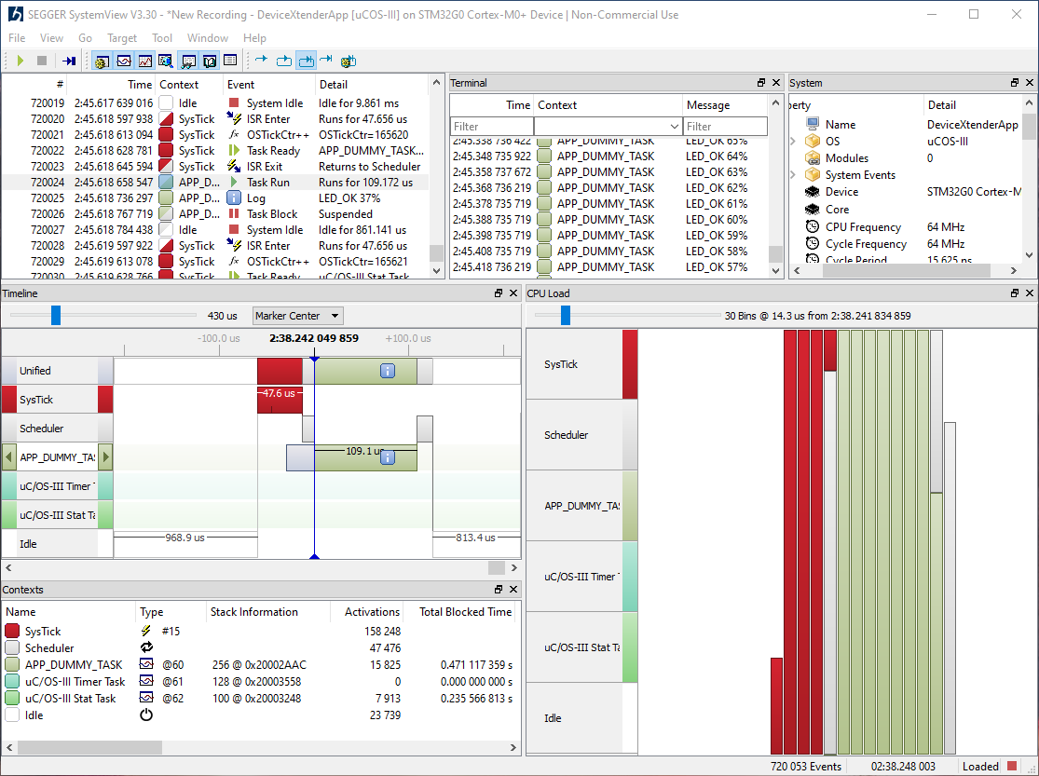Screen dimensions: 1039x776
Task: Click the SysTick red color swatch in Contexts
Action: coord(12,631)
